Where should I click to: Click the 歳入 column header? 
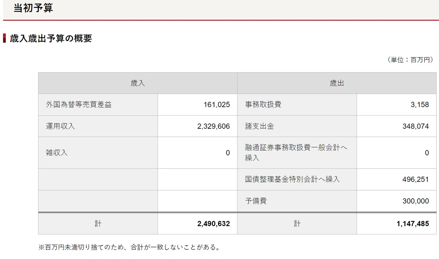click(x=138, y=83)
